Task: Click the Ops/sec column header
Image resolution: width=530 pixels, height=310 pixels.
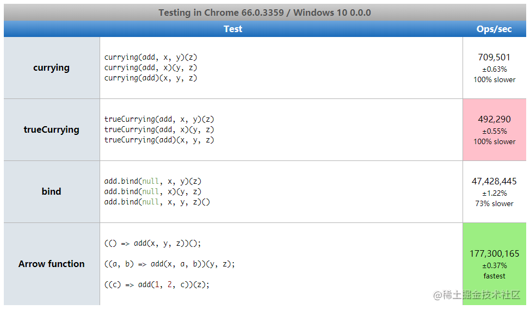Action: tap(494, 29)
